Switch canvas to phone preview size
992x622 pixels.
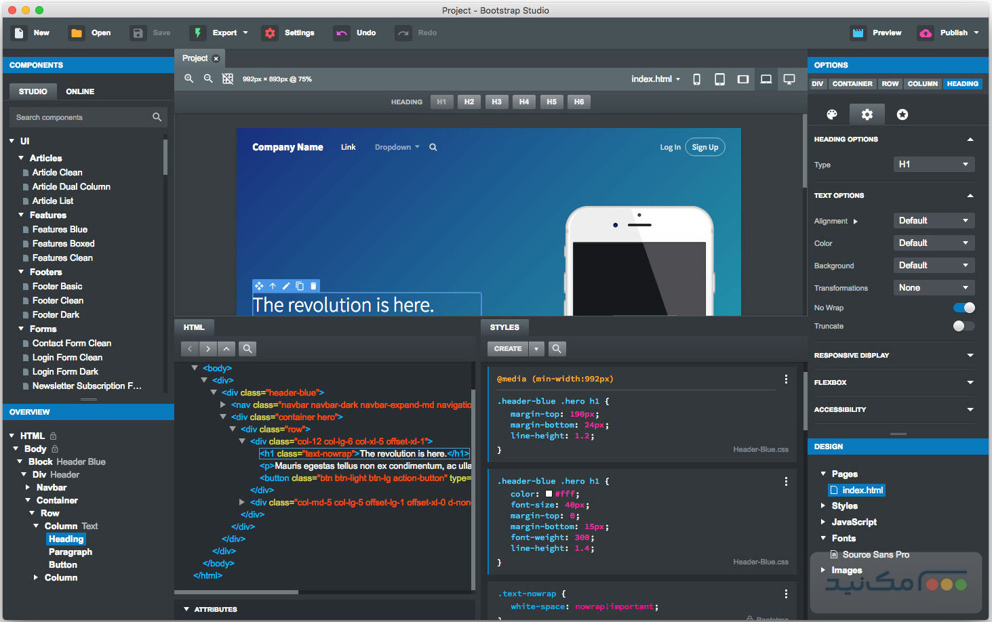click(696, 79)
